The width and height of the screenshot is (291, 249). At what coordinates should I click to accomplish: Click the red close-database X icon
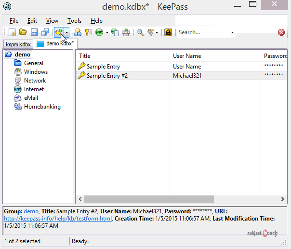[x=281, y=32]
